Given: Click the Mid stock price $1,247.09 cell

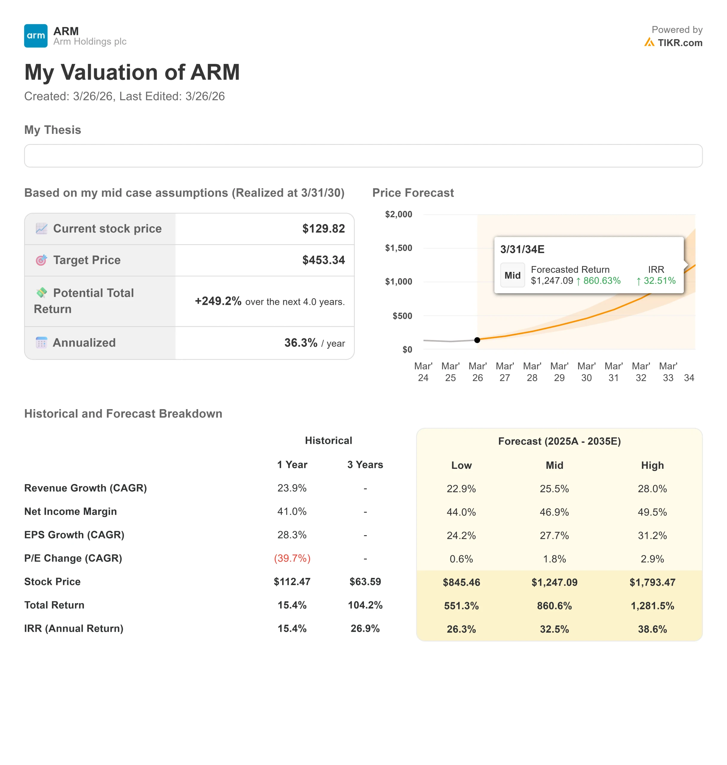Looking at the screenshot, I should tap(554, 582).
